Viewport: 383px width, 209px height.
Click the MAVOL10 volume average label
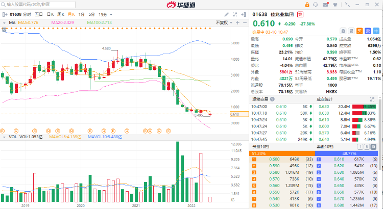click(105, 137)
